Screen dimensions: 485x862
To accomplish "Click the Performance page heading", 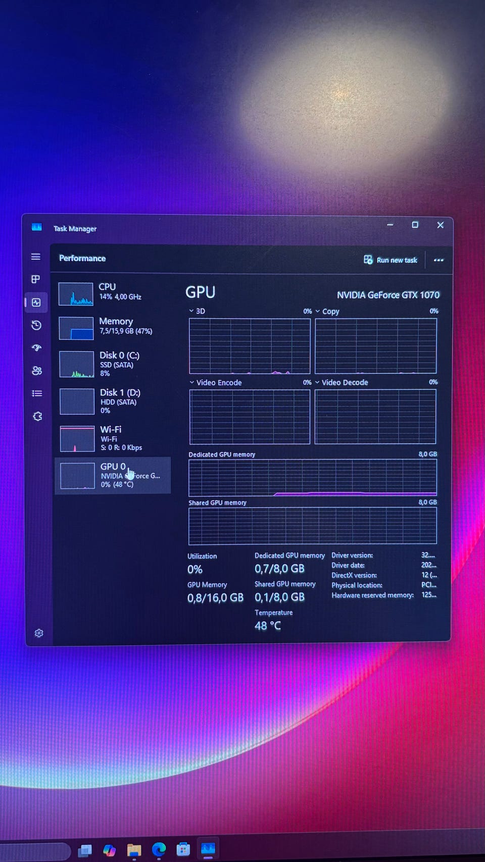I will [x=82, y=258].
